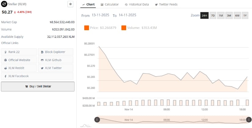Select the 1Y zoom range
Viewport: 252px width, 128px height.
[245, 16]
